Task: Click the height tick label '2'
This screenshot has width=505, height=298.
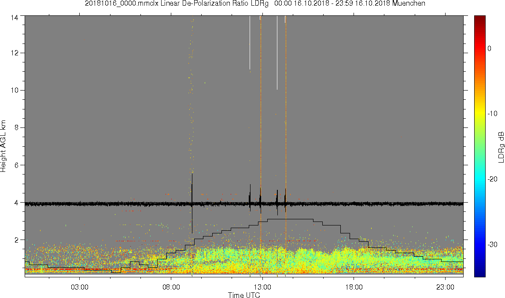Action: click(x=16, y=240)
